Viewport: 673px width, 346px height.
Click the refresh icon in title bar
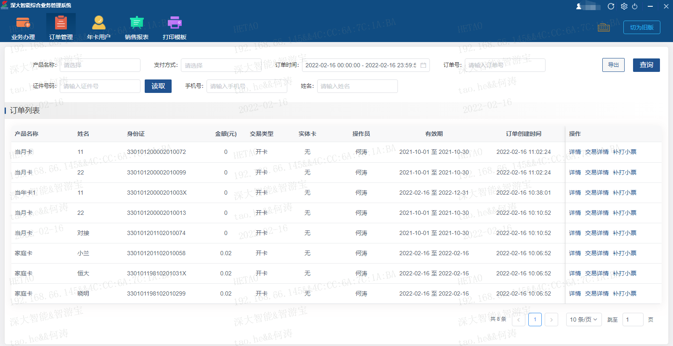tap(611, 6)
